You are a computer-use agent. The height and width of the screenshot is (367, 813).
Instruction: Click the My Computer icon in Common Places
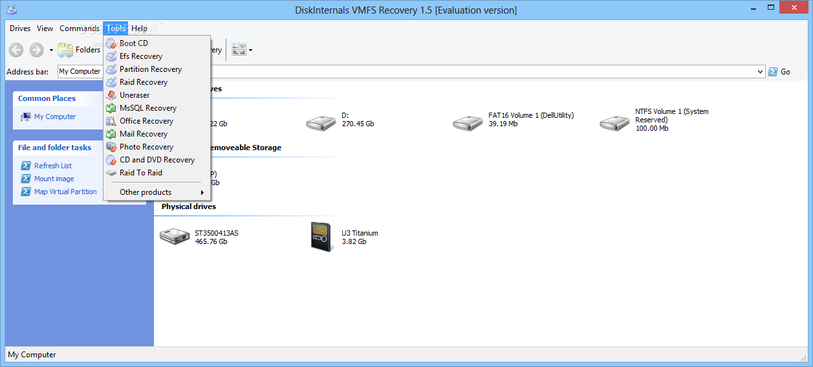pyautogui.click(x=26, y=117)
